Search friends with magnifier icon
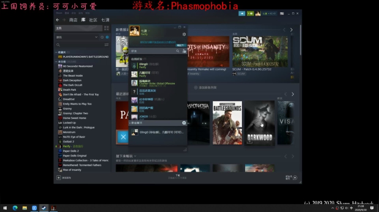 178,51
